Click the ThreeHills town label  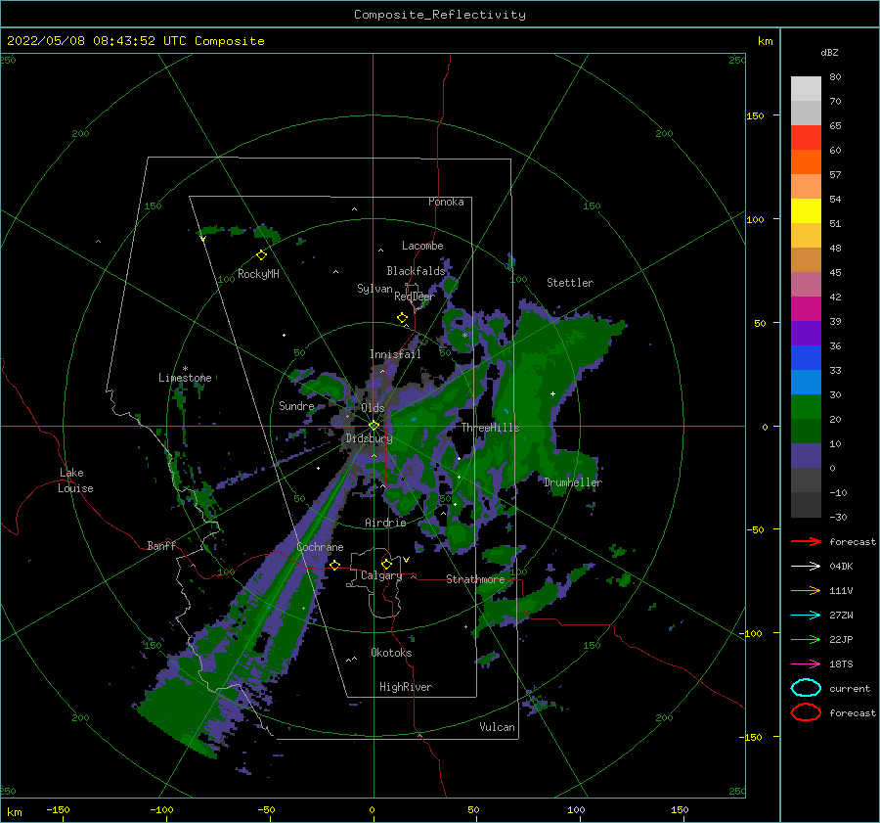[x=490, y=428]
